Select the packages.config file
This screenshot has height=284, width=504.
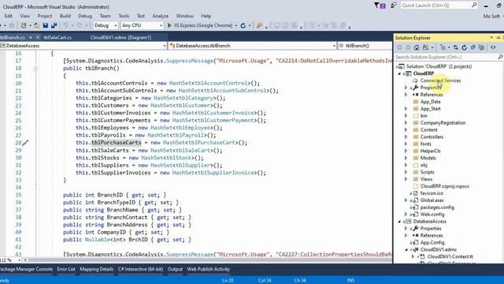pos(437,207)
